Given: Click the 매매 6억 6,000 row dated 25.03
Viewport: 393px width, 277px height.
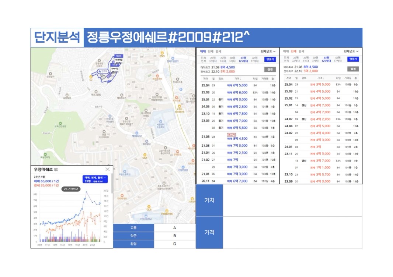Looking at the screenshot, I should click(x=238, y=92).
